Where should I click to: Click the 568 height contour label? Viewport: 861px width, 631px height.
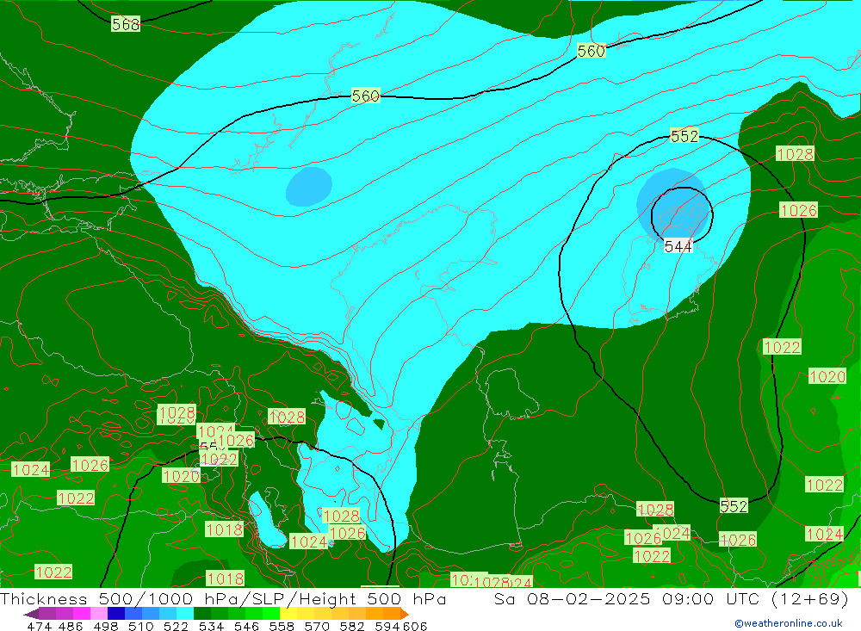[x=125, y=24]
